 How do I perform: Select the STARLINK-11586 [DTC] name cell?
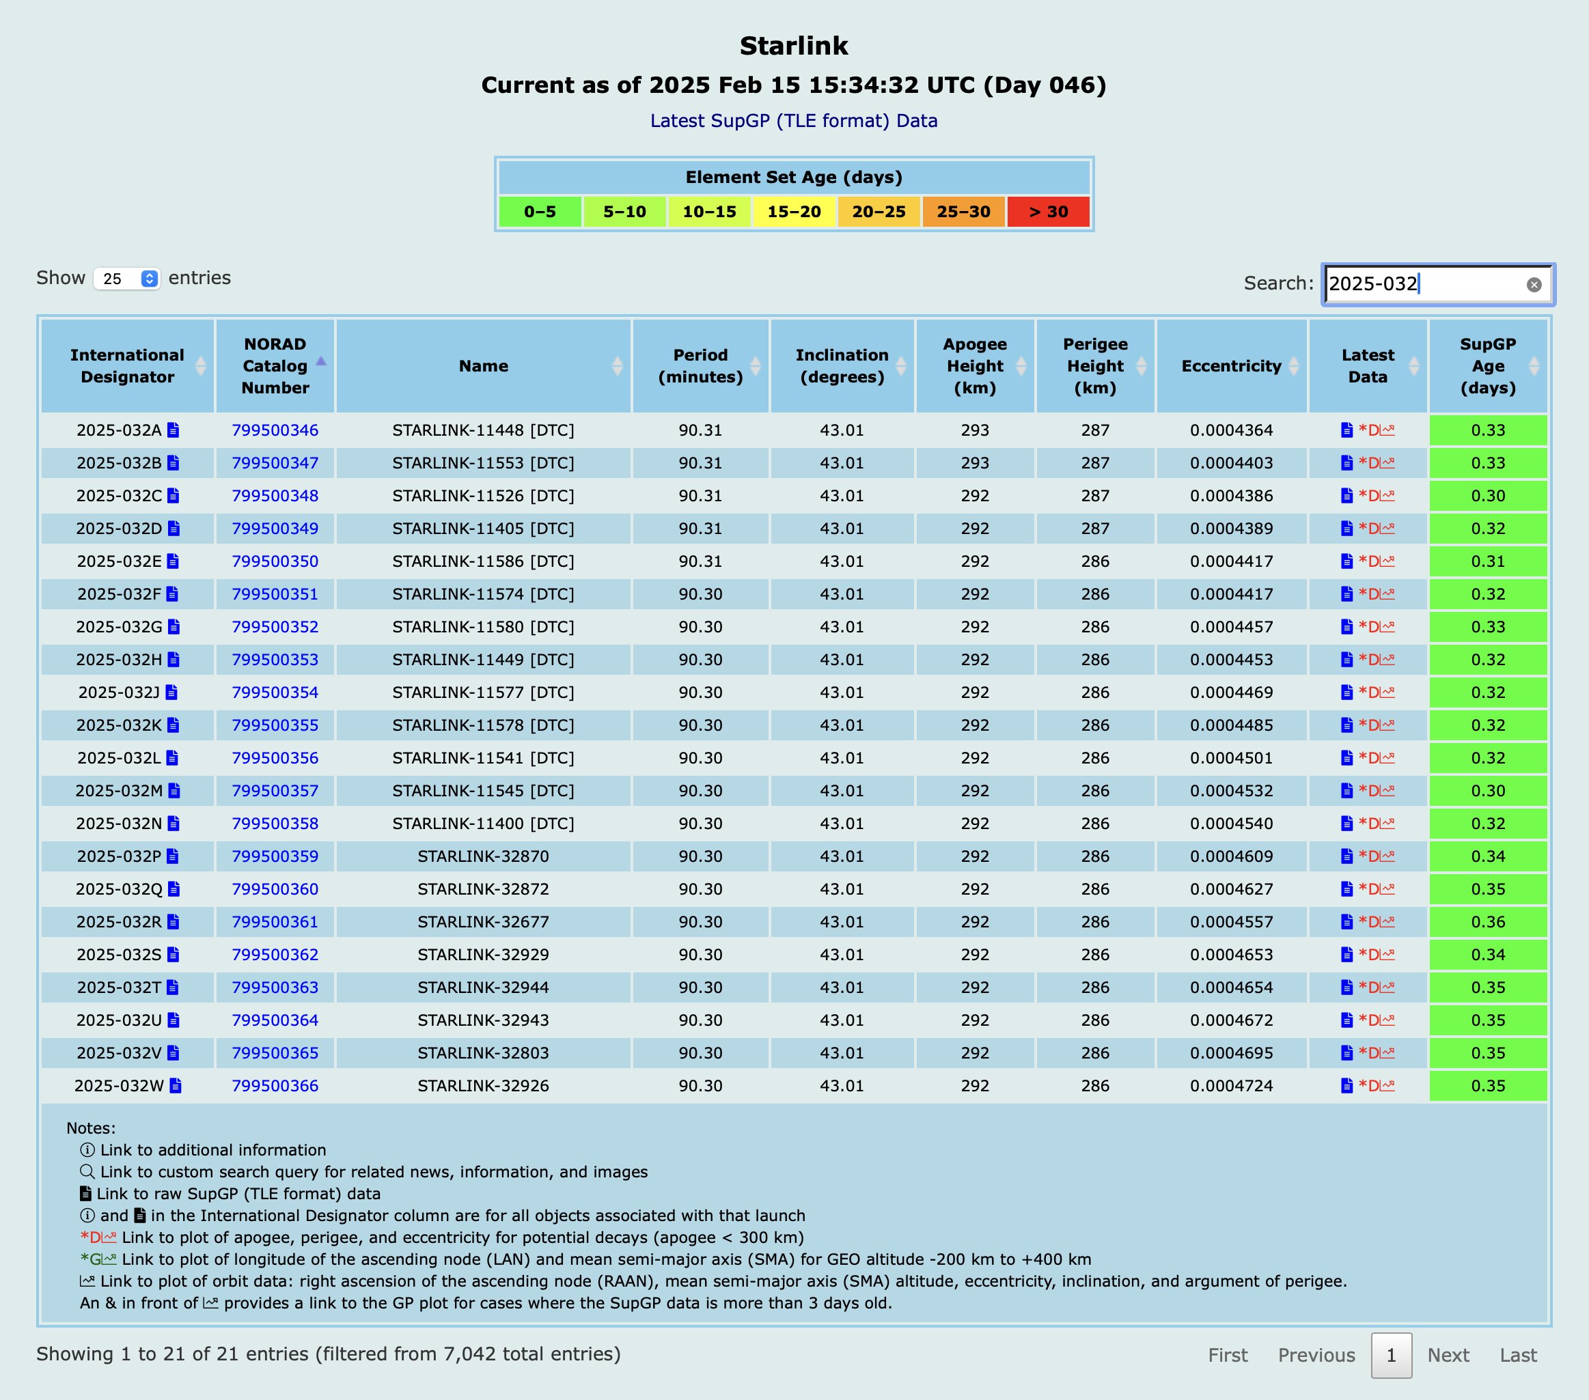point(484,561)
